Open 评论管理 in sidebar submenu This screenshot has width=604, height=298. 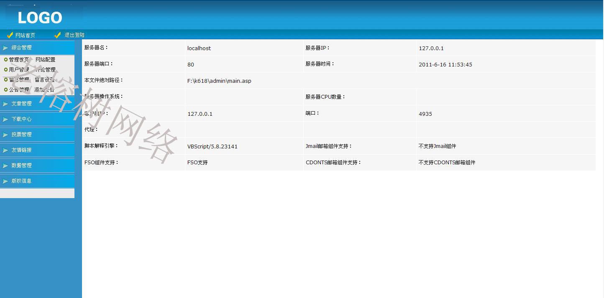point(45,70)
